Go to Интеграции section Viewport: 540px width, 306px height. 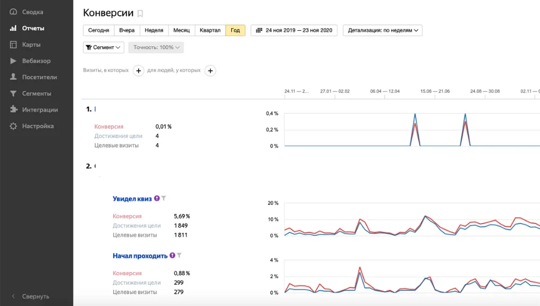(x=40, y=110)
